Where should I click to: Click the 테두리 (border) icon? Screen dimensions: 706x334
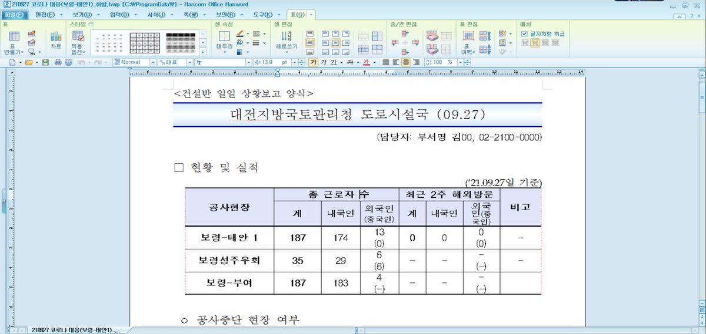click(x=225, y=41)
